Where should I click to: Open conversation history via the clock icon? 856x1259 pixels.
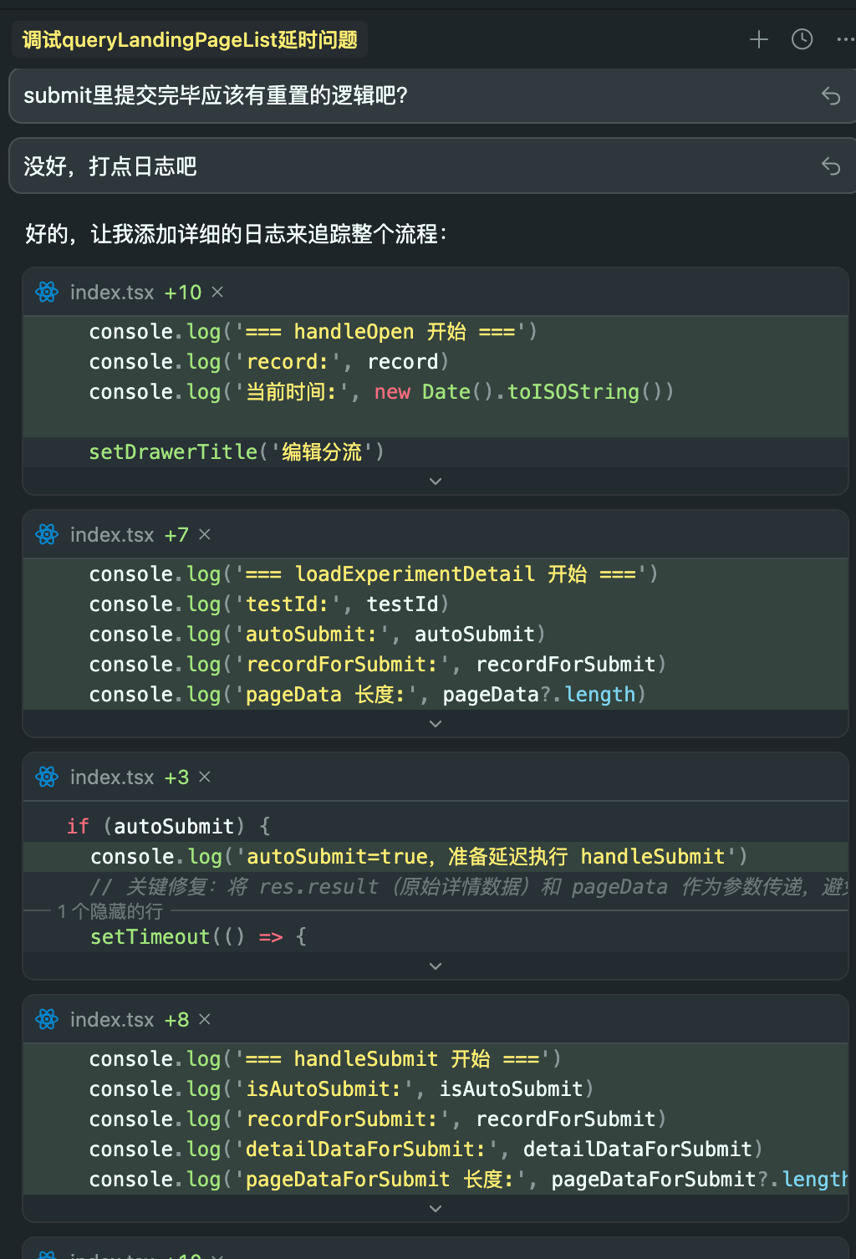point(802,38)
